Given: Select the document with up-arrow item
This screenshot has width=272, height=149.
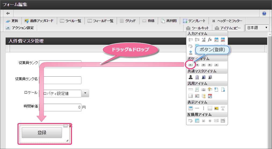Looking at the screenshot, I should pos(216,89).
